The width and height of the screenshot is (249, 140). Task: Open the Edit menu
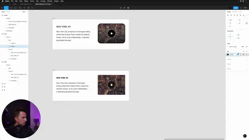[x=16, y=1]
